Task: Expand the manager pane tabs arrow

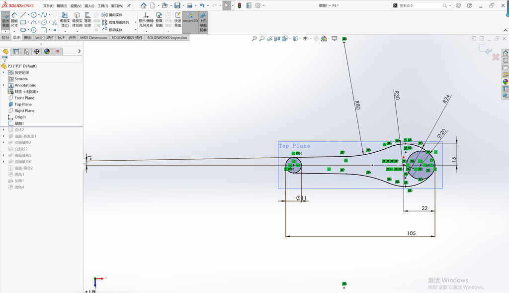Action: 79,51
